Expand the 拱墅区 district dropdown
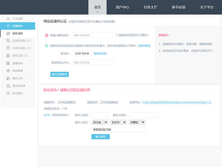The image size is (222, 167). click(137, 122)
